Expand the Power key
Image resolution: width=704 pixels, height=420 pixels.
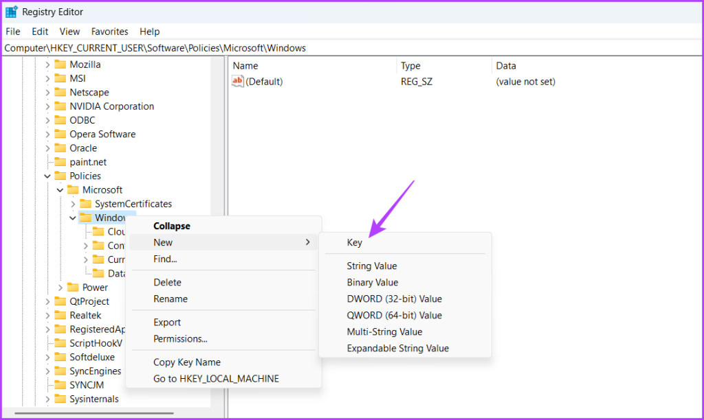tap(60, 288)
